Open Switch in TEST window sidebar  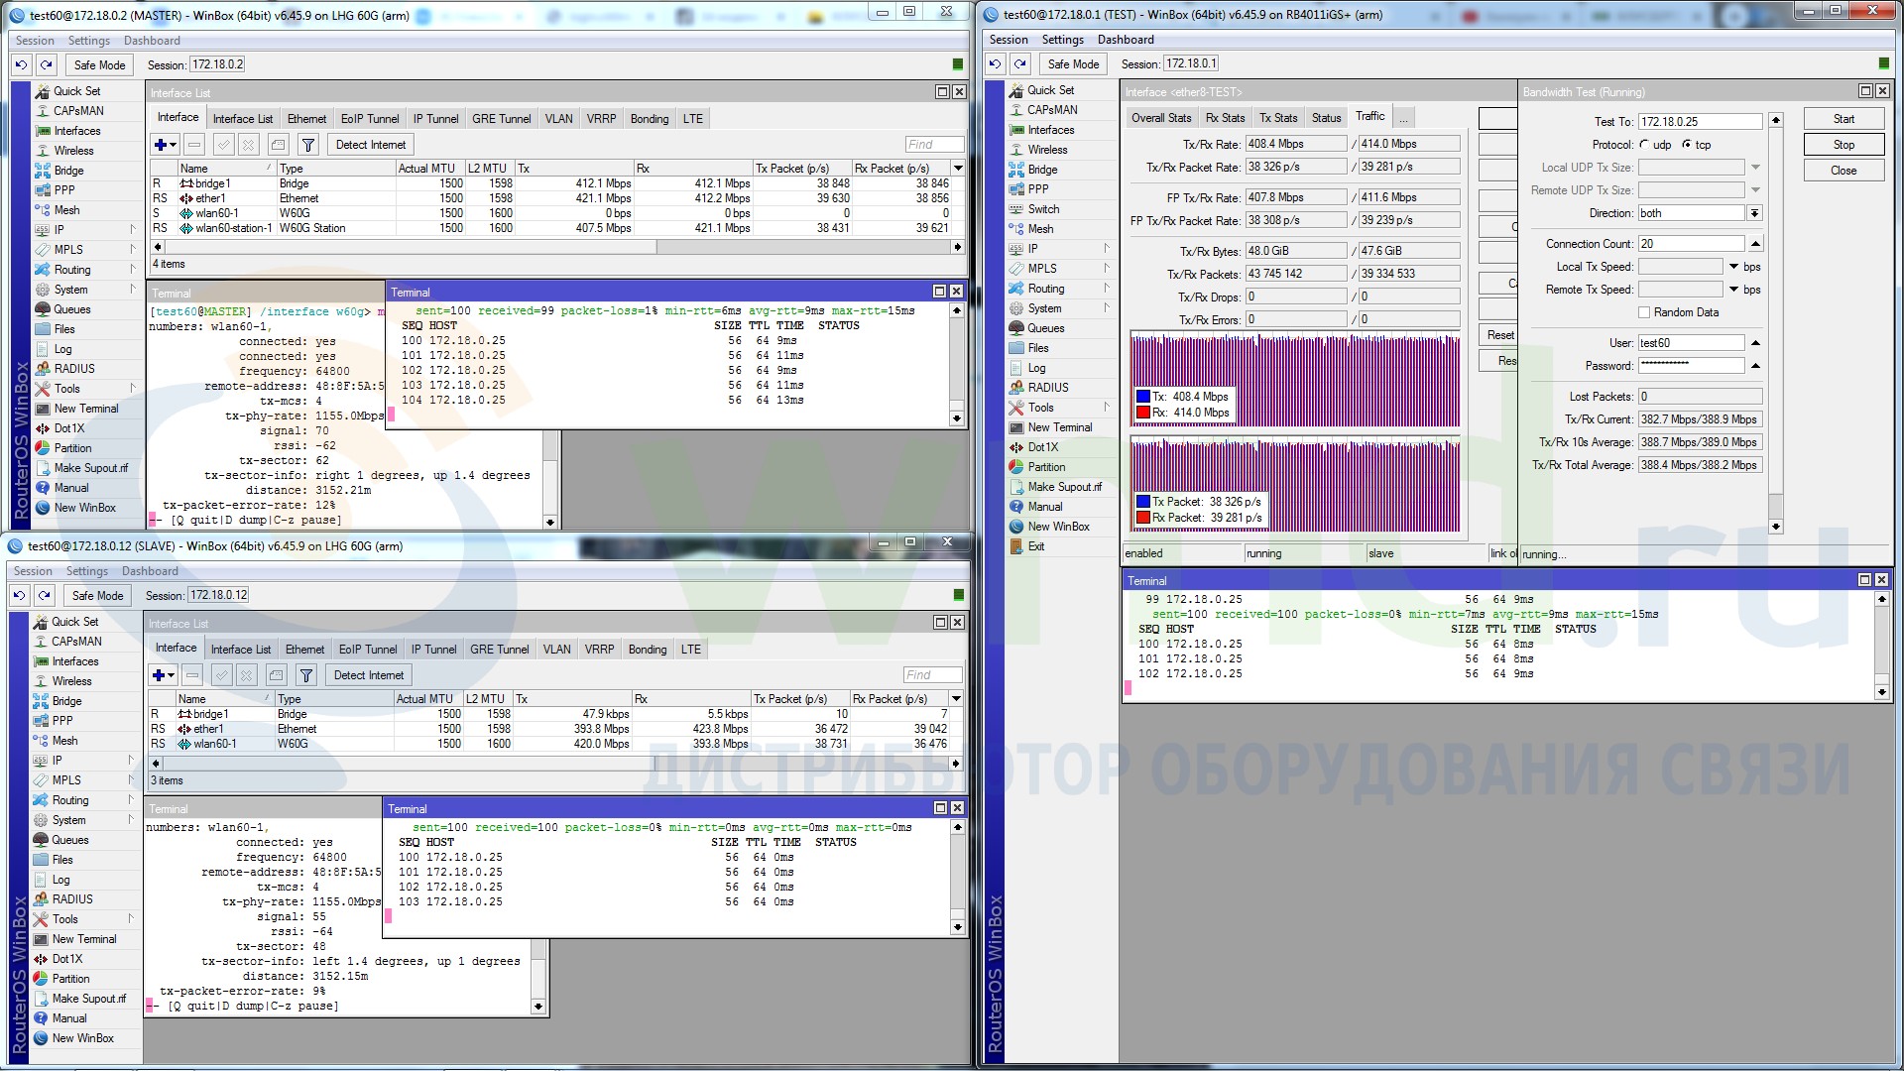(x=1043, y=209)
